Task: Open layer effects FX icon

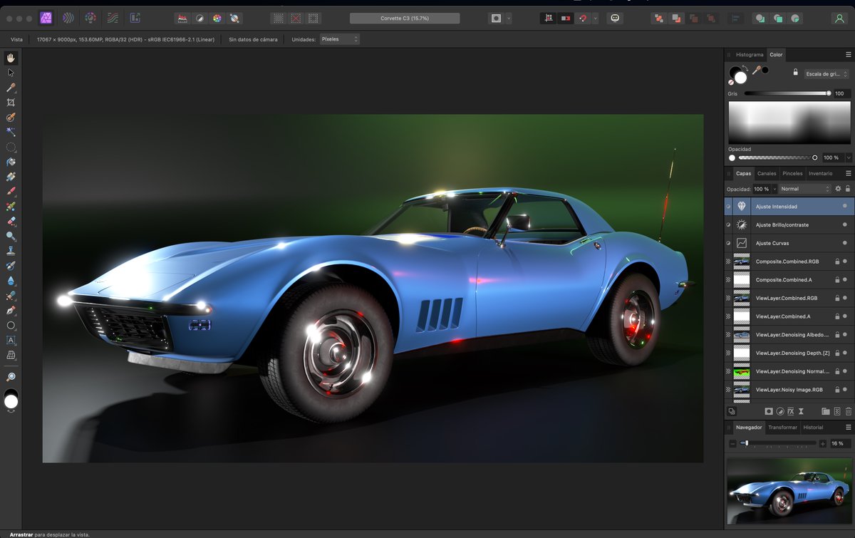Action: point(791,411)
